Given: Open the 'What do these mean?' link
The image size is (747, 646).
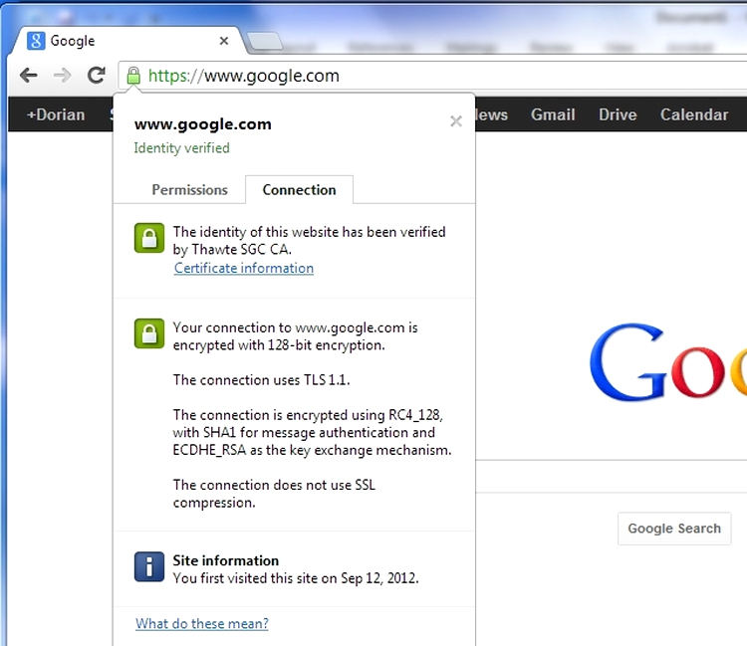Looking at the screenshot, I should click(202, 623).
